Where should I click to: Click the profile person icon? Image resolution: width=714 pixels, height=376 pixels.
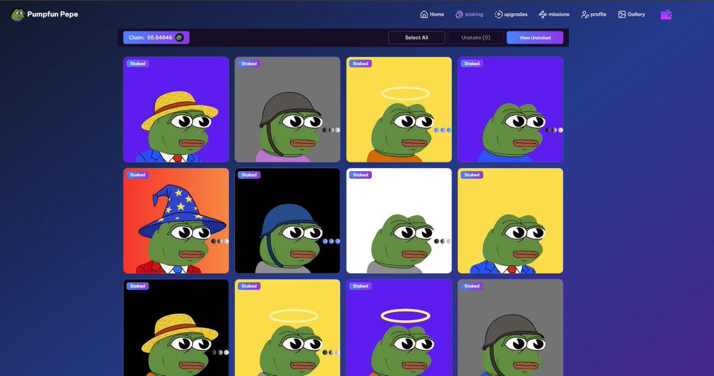[x=585, y=14]
